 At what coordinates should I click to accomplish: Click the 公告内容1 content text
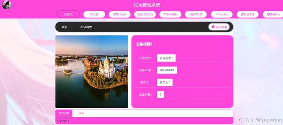pos(63,121)
